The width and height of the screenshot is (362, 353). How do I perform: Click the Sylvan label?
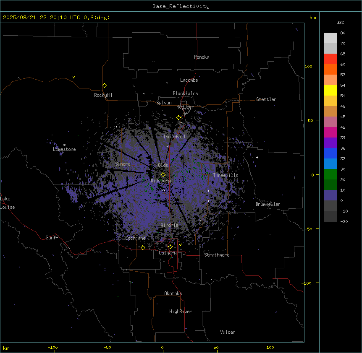[164, 103]
